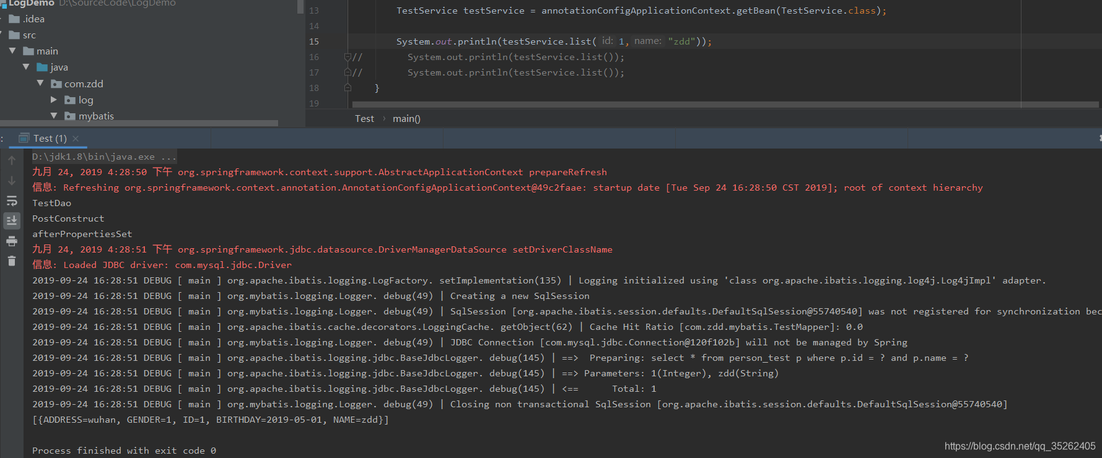Click the "Closing non transactional SqlSession" line
Viewport: 1102px width, 458px height.
pos(520,404)
